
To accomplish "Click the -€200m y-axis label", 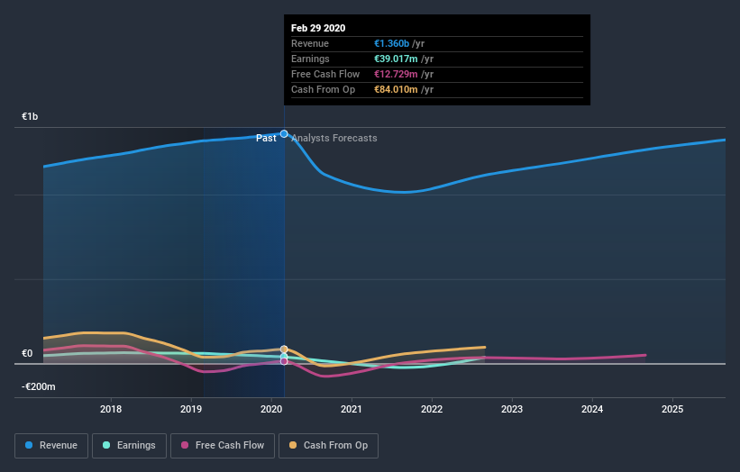I will (x=38, y=386).
